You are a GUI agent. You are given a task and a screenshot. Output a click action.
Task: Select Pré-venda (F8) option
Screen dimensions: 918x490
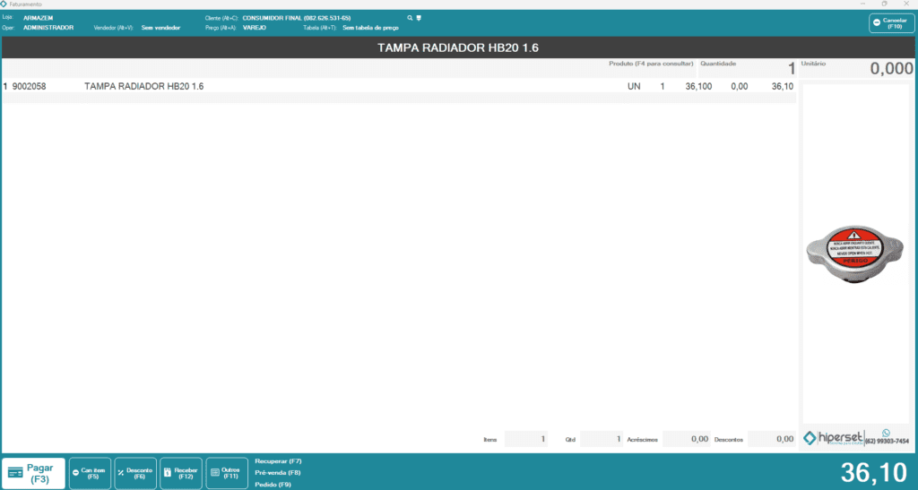click(277, 472)
